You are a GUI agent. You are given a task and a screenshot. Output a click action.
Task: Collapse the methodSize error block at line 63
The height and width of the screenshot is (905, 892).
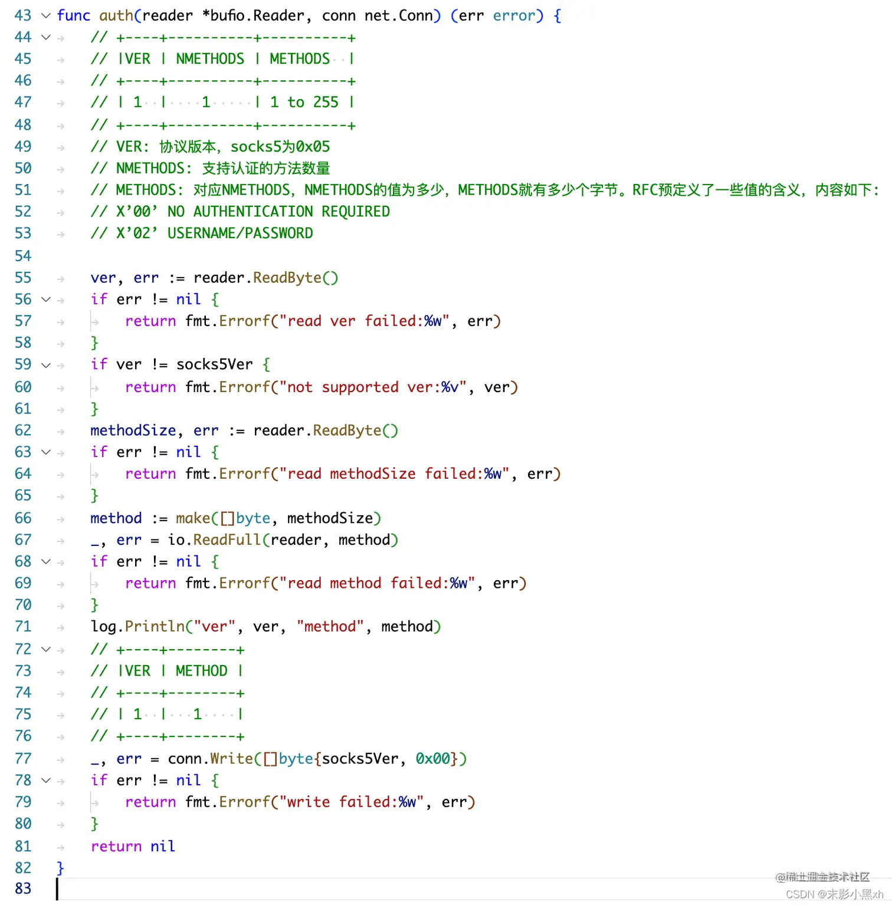coord(45,452)
